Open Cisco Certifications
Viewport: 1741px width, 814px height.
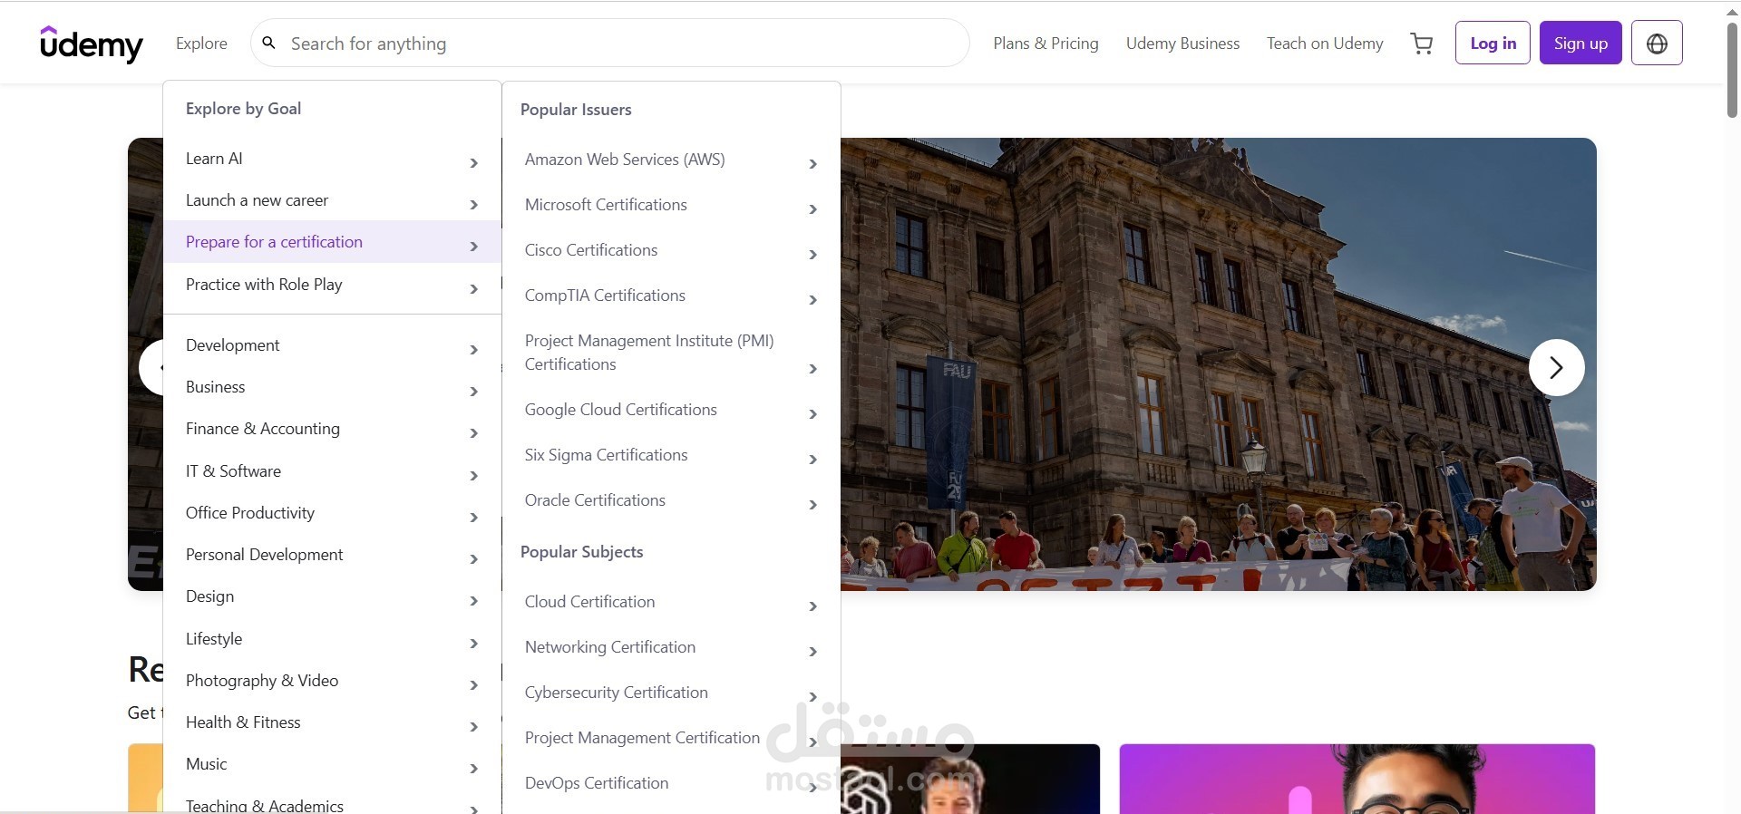pyautogui.click(x=671, y=250)
